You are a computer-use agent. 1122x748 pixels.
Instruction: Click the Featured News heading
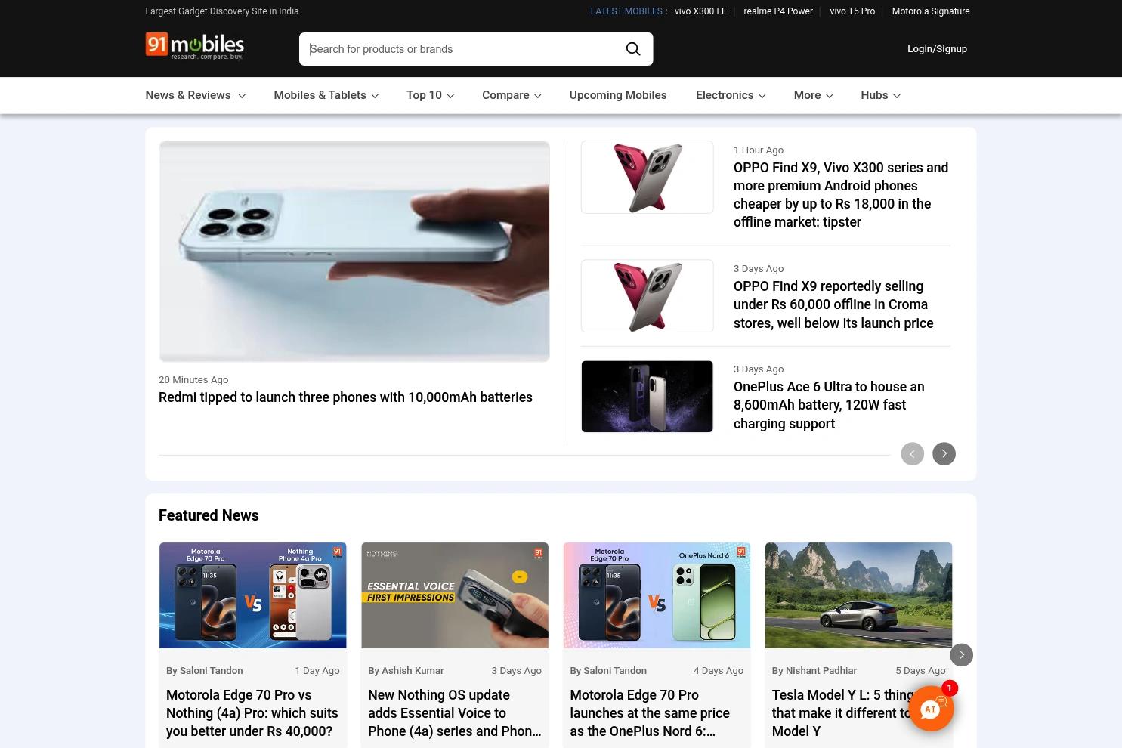pyautogui.click(x=209, y=515)
